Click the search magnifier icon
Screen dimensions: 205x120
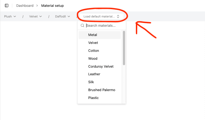(x=82, y=25)
